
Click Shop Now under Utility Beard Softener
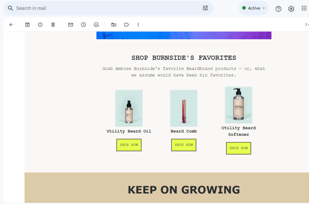[238, 148]
